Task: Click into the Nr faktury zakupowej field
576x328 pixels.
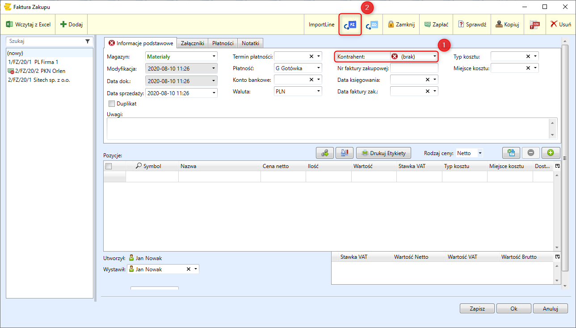Action: click(414, 68)
